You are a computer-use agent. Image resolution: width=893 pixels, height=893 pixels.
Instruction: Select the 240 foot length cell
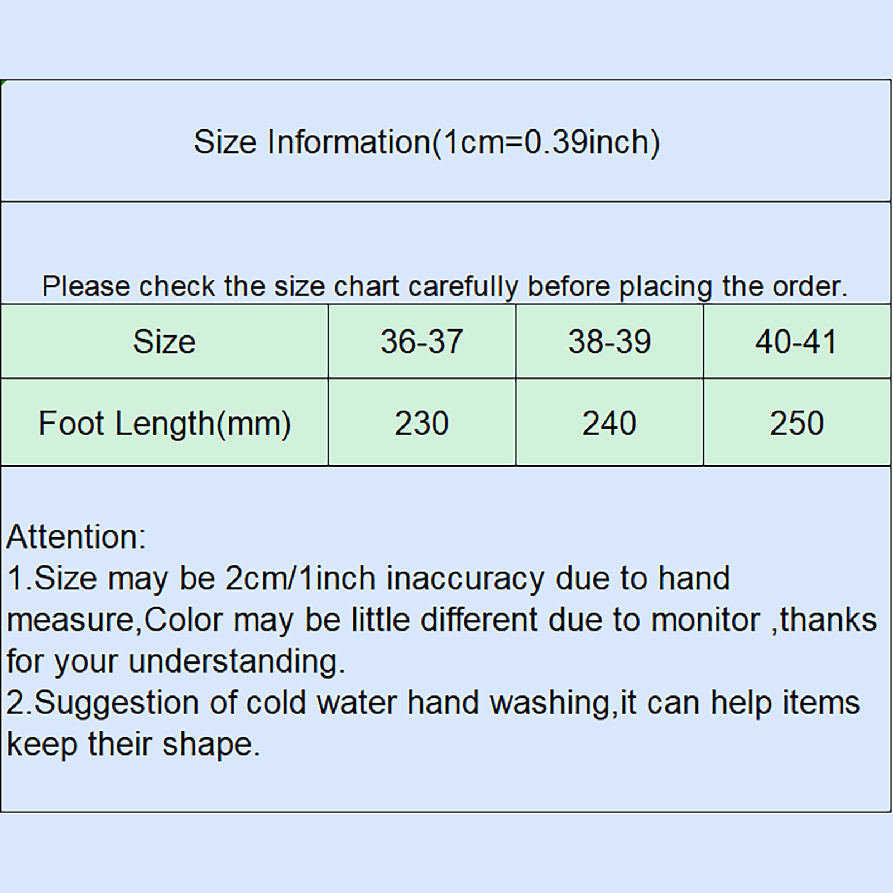(x=609, y=423)
